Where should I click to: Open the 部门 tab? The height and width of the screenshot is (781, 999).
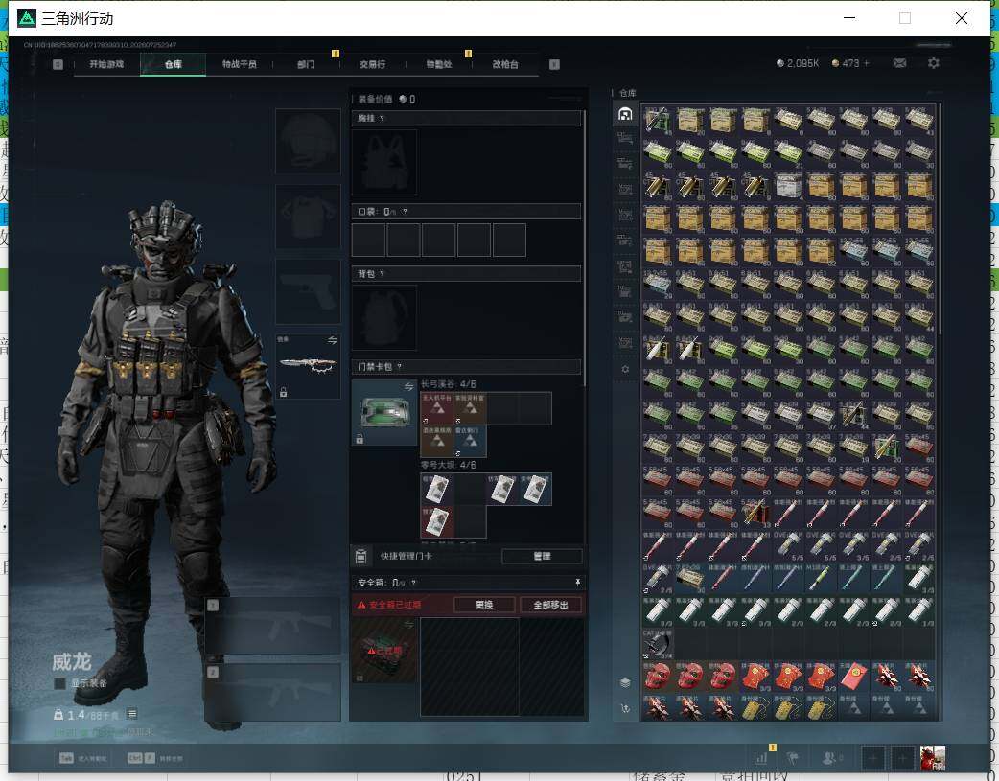(x=306, y=64)
